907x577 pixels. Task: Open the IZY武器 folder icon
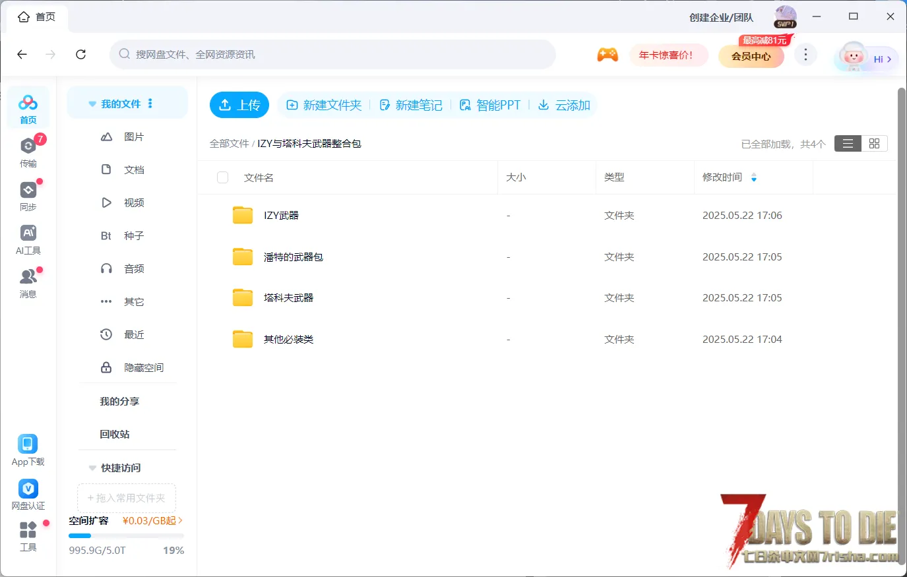[x=243, y=215]
